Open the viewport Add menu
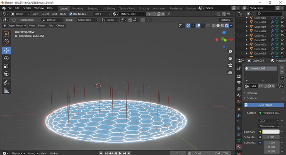 click(x=51, y=26)
